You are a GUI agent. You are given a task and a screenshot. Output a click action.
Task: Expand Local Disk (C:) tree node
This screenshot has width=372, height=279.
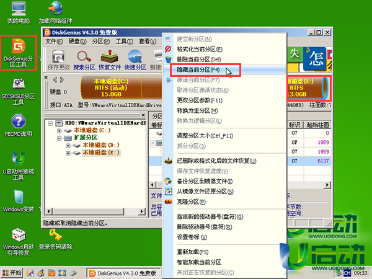tap(59, 130)
